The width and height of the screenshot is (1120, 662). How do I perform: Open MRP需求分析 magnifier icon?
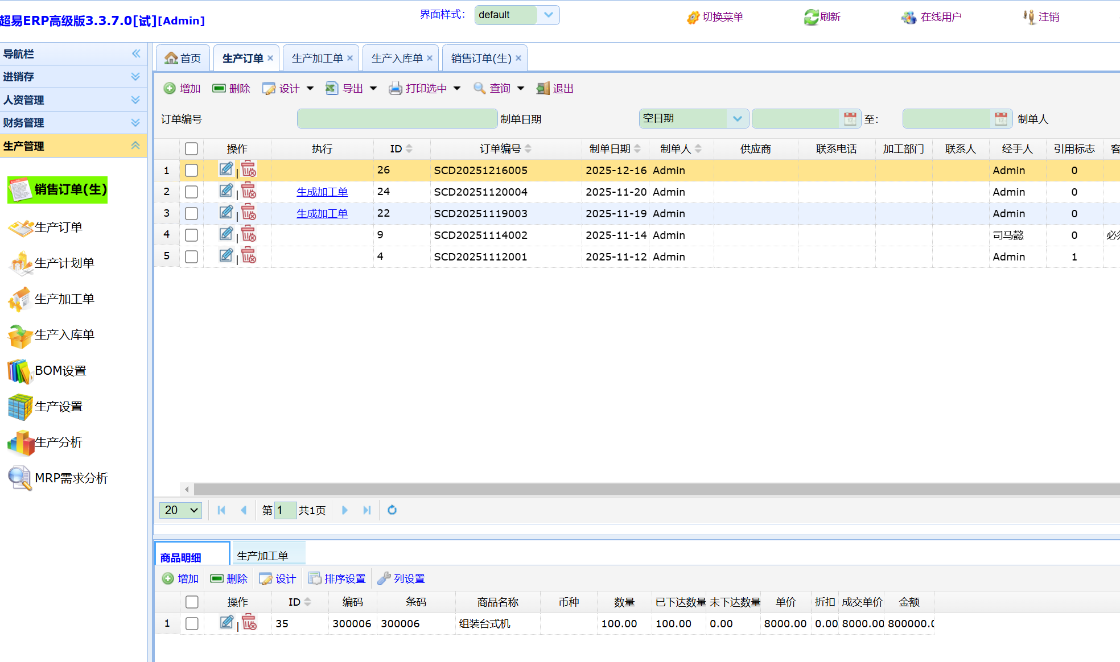click(19, 478)
